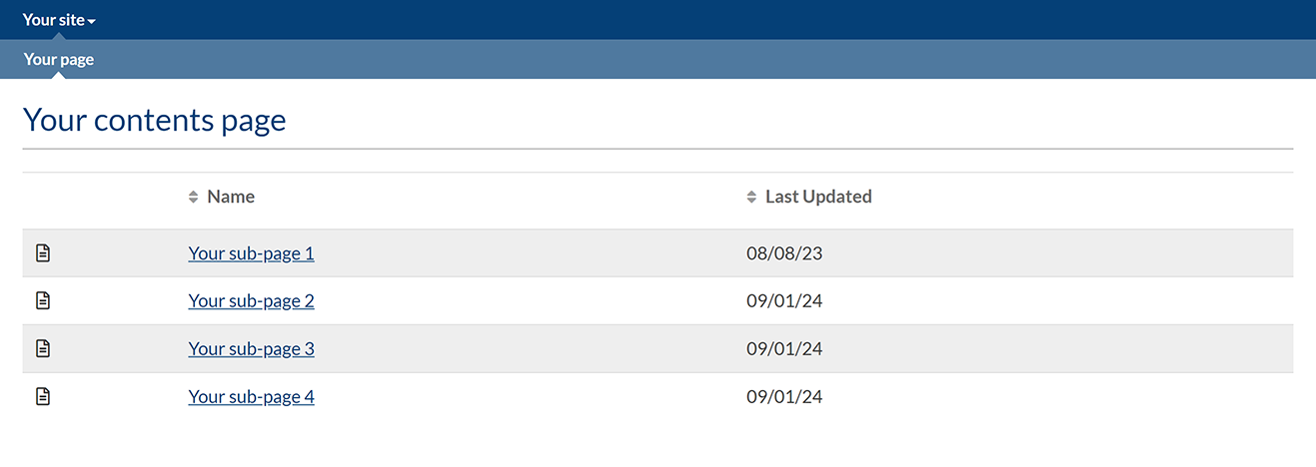Follow the Your sub-page 4 link
Viewport: 1316px width, 467px height.
[251, 397]
